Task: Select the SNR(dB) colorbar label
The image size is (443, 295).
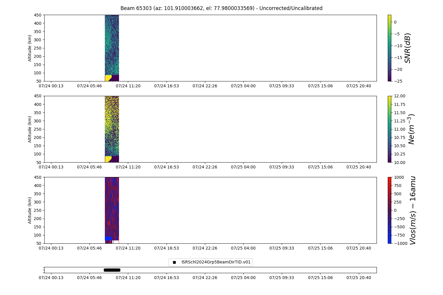Action: [408, 48]
